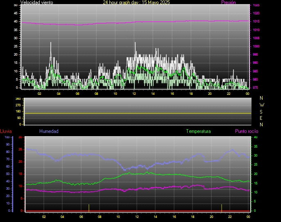The width and height of the screenshot is (281, 222).
Task: Click the 980 pressure axis value
Action: [255, 79]
